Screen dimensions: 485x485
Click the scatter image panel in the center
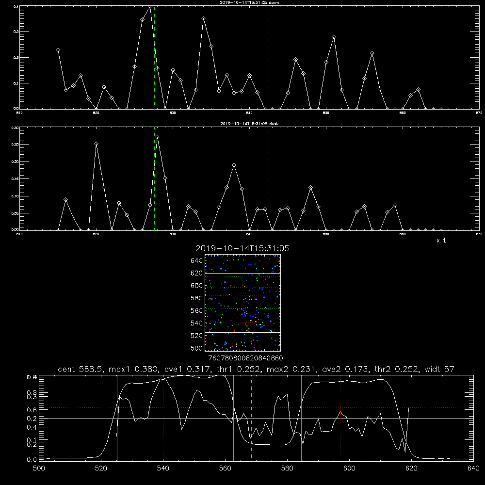tap(242, 303)
